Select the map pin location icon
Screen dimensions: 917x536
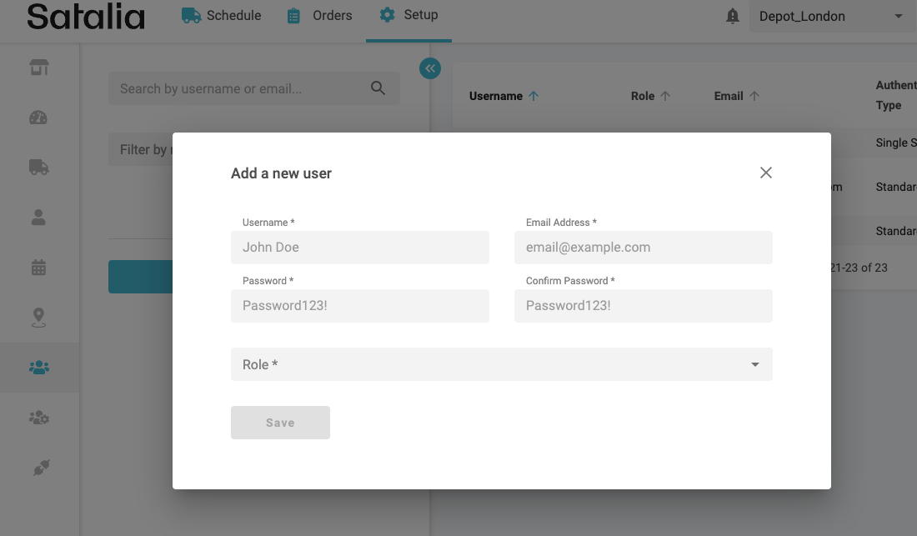pos(39,318)
